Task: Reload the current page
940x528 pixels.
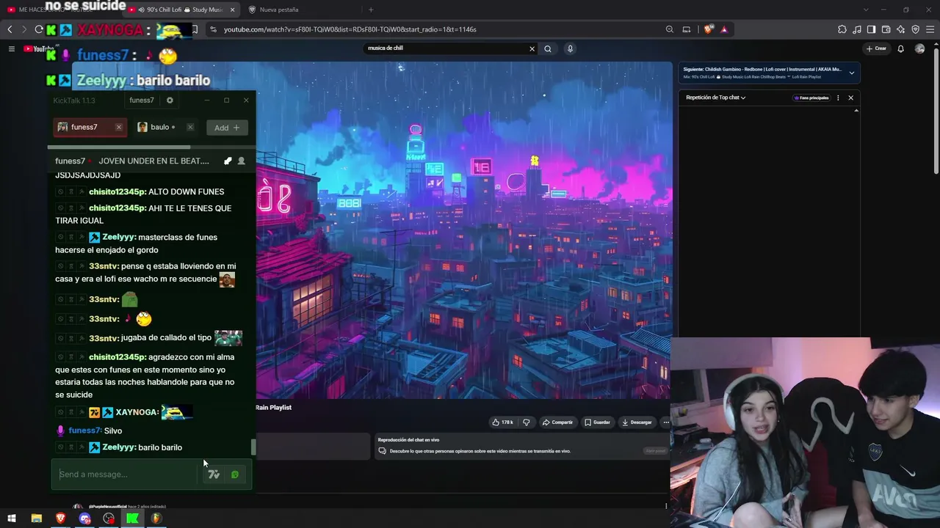Action: [39, 29]
